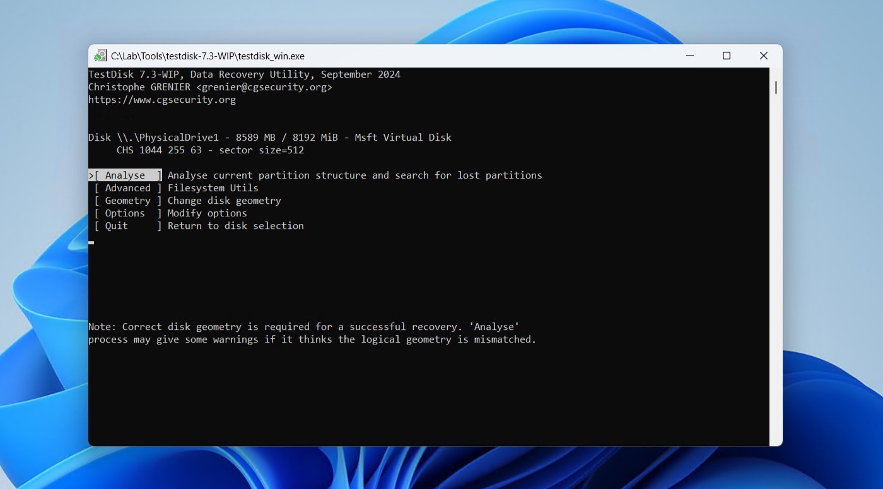The height and width of the screenshot is (489, 883).
Task: Click the vertical scrollbar thumb
Action: pyautogui.click(x=775, y=88)
